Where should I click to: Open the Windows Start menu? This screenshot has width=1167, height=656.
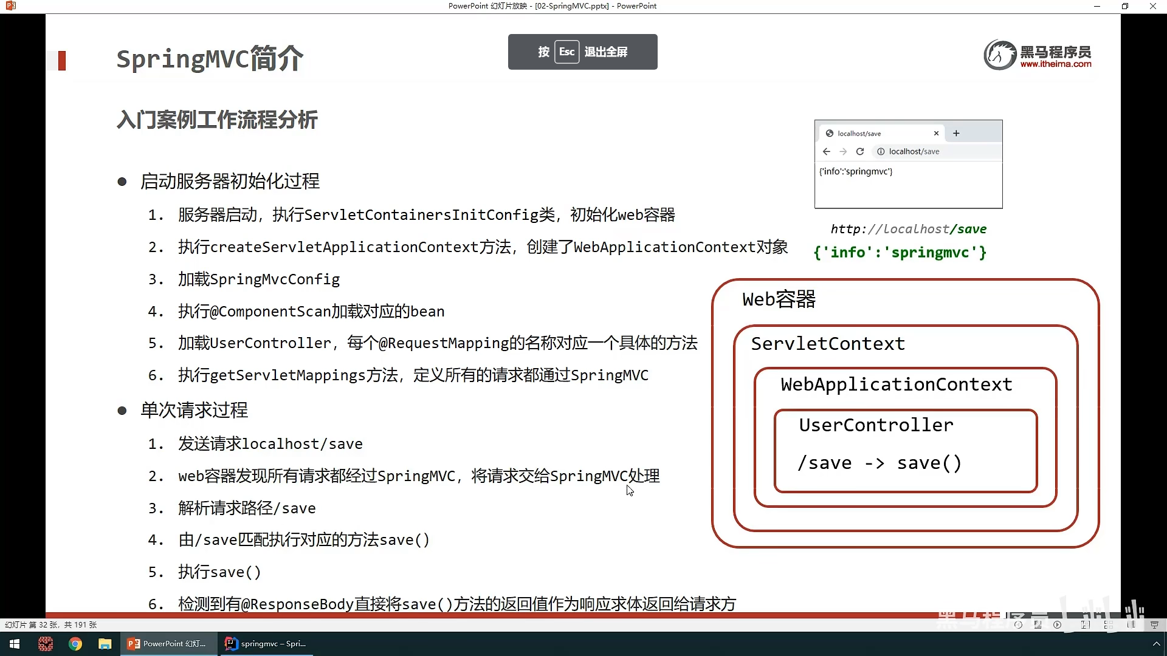click(15, 644)
